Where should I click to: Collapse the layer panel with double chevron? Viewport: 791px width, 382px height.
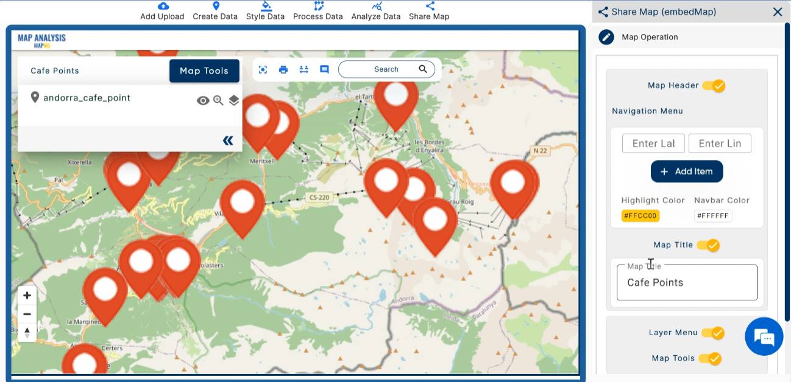228,141
